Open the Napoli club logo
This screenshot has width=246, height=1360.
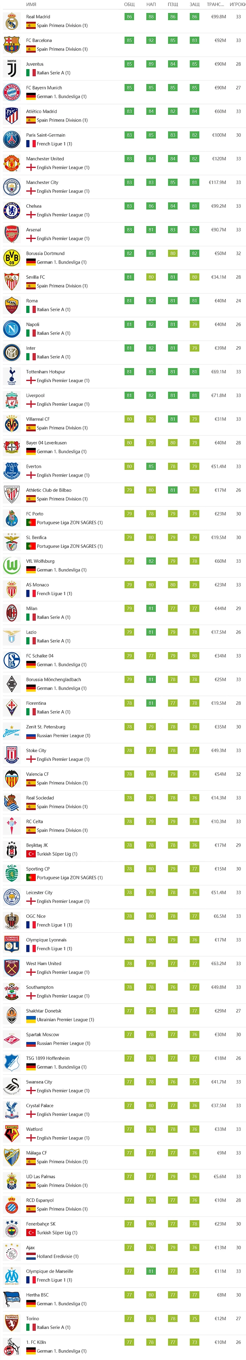pos(11,329)
